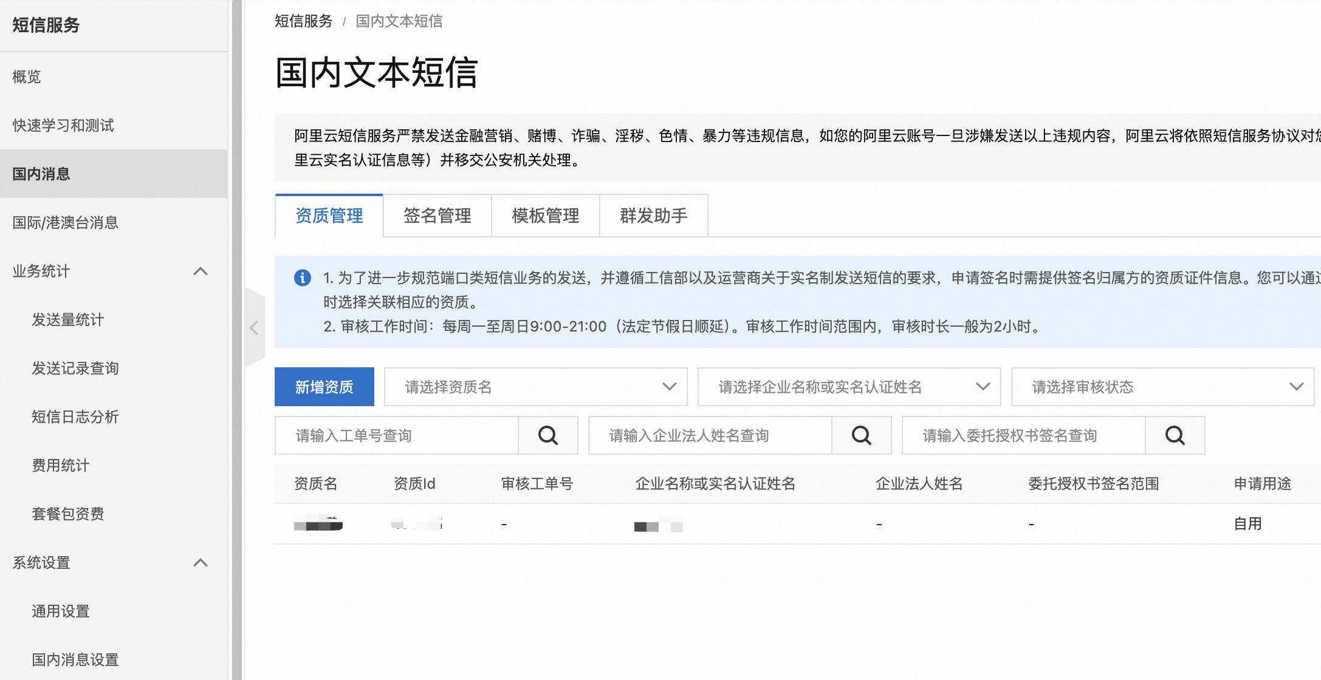Focus the 请输入企业法人姓名查询 input field

[x=710, y=435]
